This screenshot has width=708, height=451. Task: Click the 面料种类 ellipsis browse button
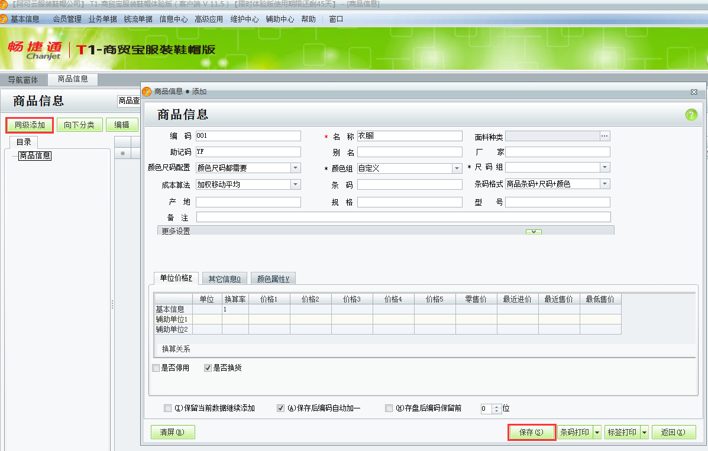pyautogui.click(x=604, y=136)
